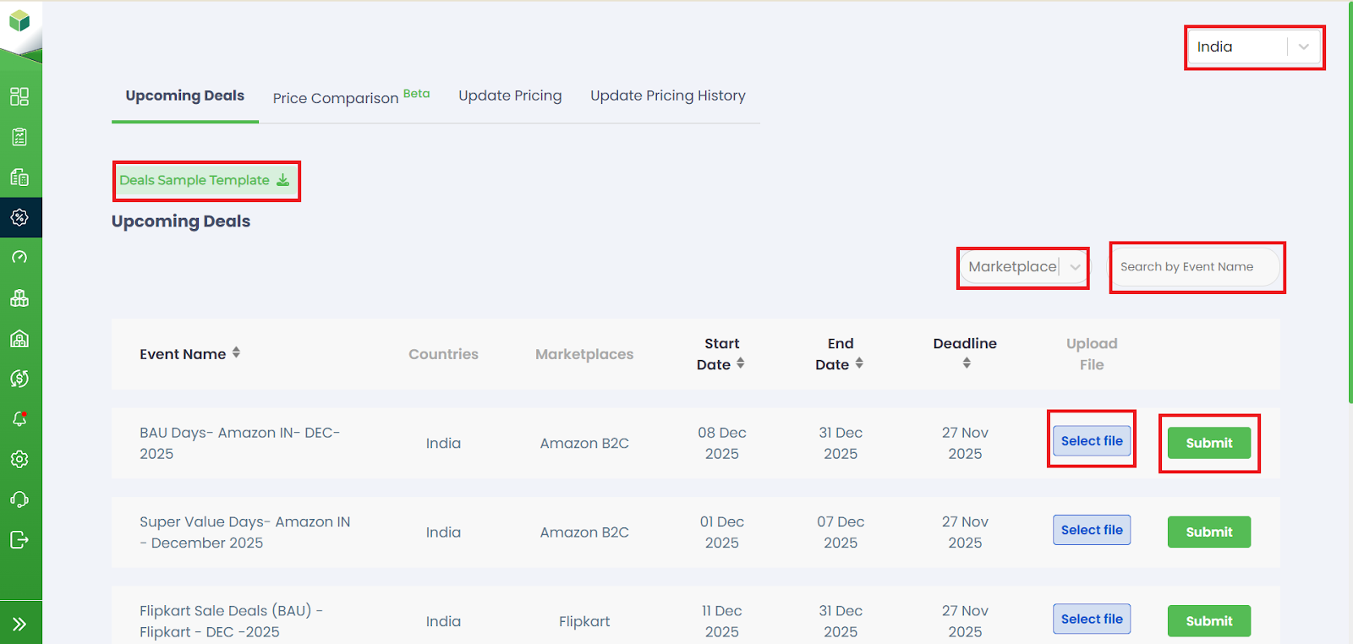Open the India country dropdown
This screenshot has width=1353, height=644.
click(x=1253, y=47)
